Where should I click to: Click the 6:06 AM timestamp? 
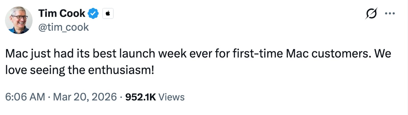pos(25,97)
